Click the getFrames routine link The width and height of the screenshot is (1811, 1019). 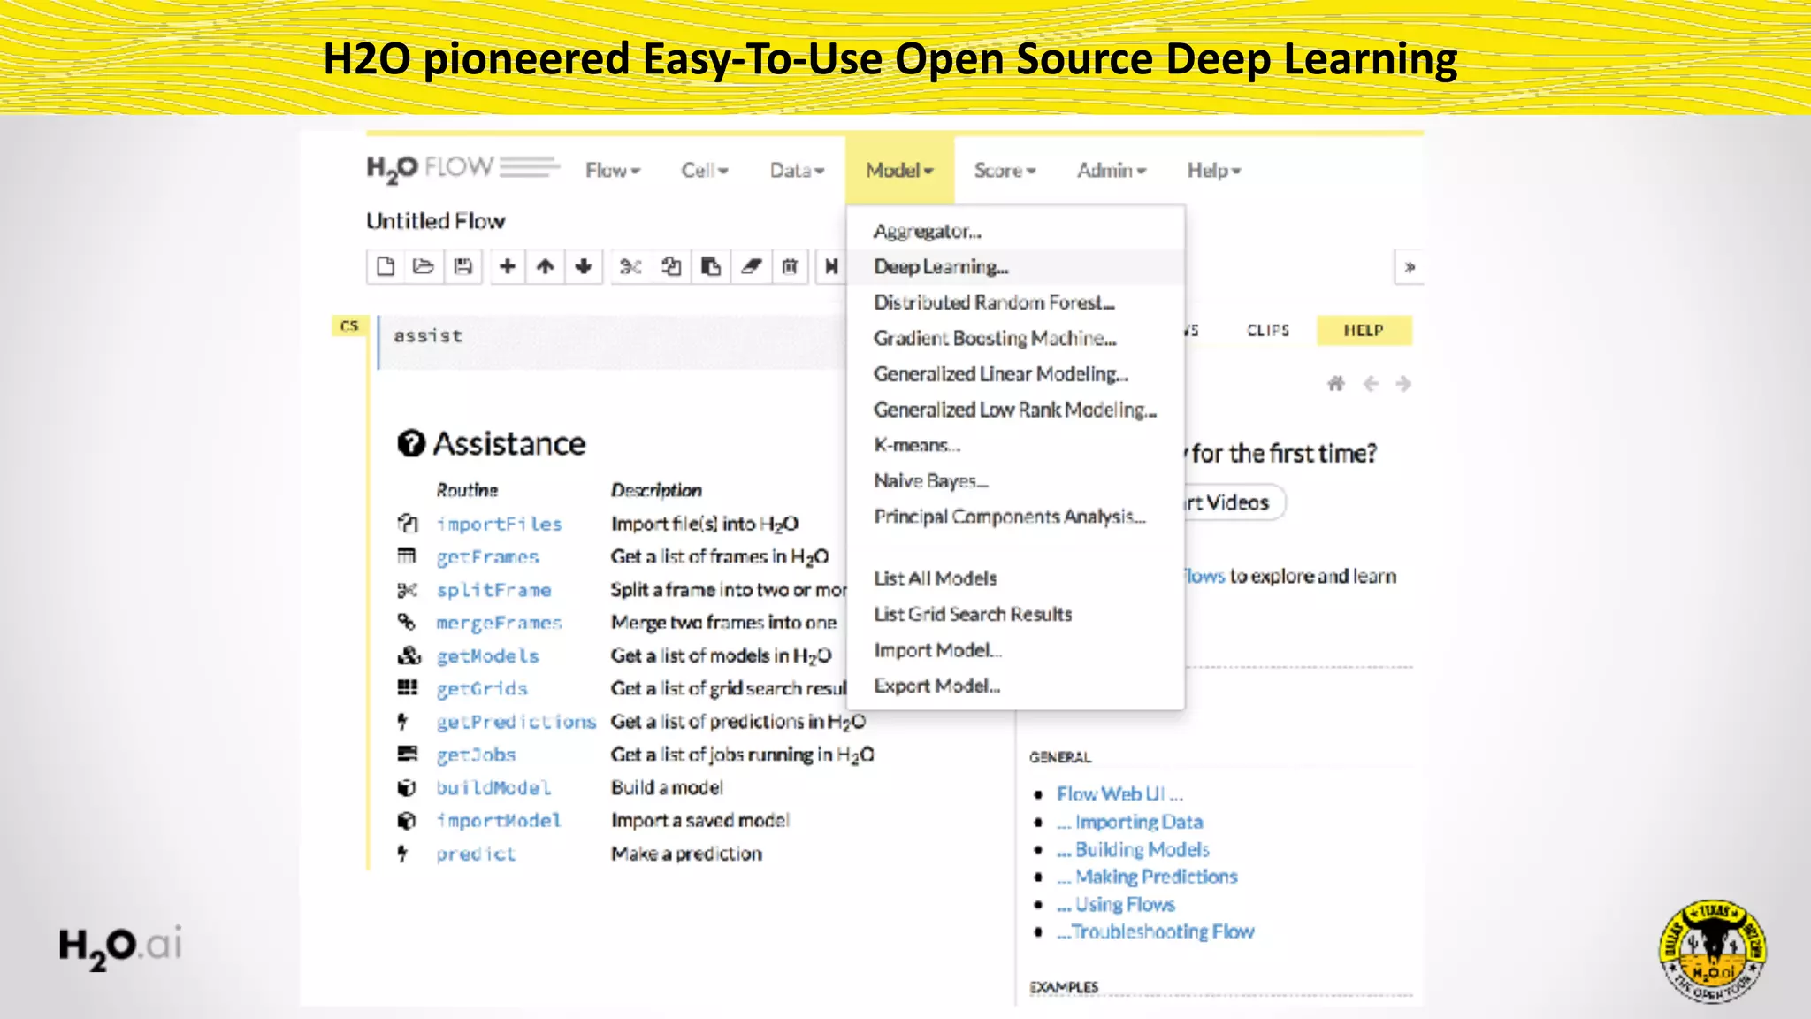pos(487,556)
